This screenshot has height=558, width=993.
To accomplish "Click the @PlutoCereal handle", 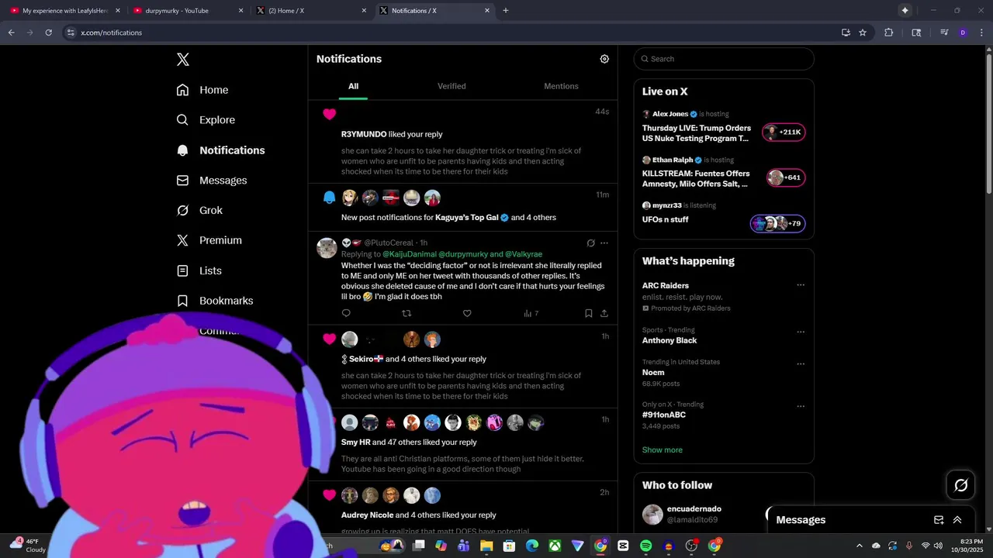I will pos(388,243).
